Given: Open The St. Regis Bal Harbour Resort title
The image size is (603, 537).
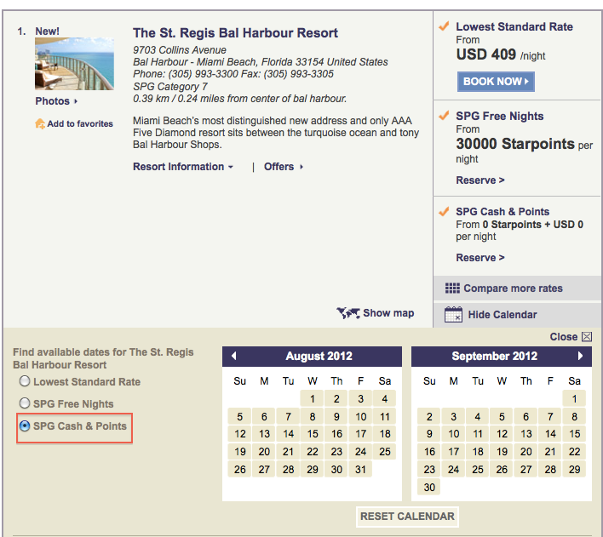Looking at the screenshot, I should 235,33.
